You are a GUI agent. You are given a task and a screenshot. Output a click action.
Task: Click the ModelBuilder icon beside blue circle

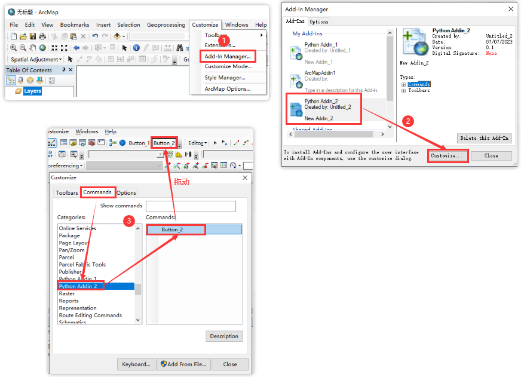(x=113, y=143)
